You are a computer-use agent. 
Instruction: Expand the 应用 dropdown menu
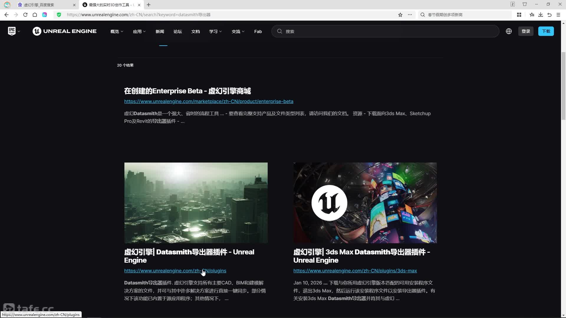tap(139, 32)
